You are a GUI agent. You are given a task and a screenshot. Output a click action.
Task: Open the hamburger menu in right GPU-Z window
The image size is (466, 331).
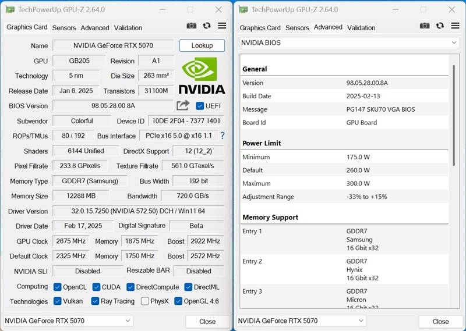[456, 26]
